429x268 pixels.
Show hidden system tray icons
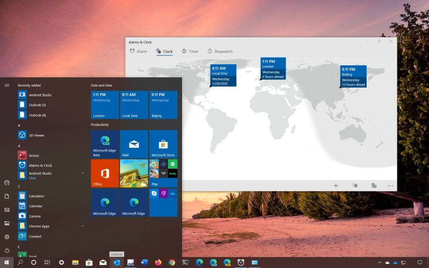380,262
